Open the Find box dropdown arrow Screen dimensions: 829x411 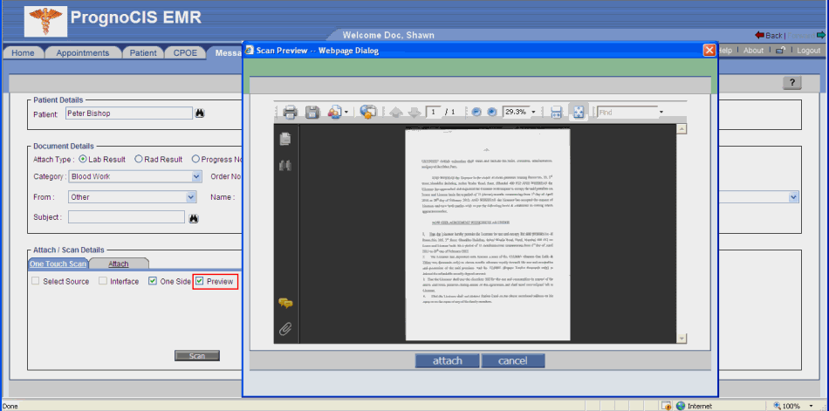(661, 113)
